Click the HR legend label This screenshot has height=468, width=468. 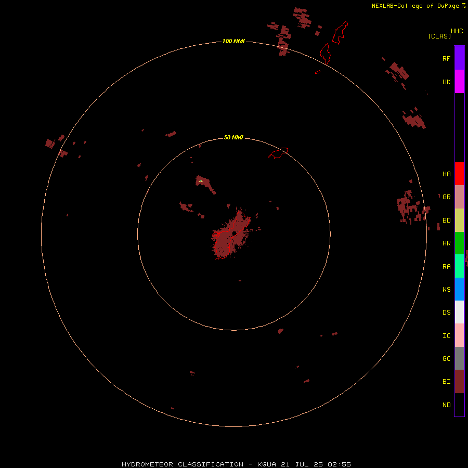446,243
